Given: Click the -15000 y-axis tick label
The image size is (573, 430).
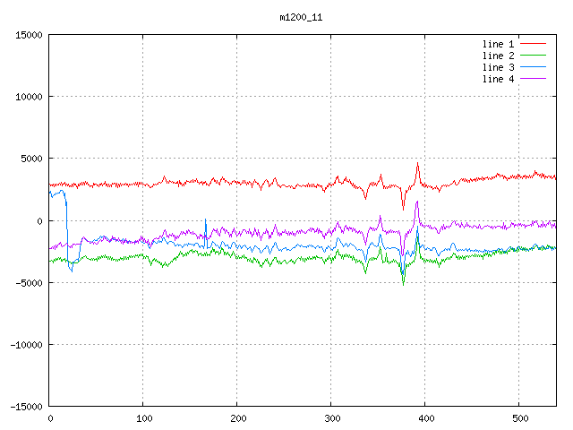Looking at the screenshot, I should 24,407.
